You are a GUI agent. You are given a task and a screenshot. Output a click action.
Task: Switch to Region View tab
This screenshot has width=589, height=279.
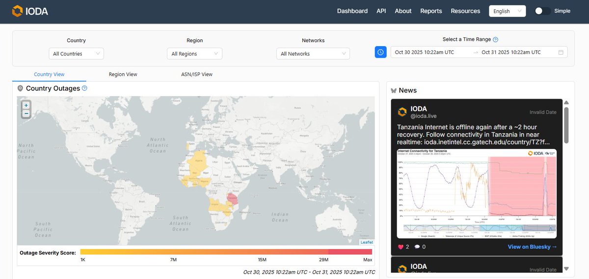123,74
